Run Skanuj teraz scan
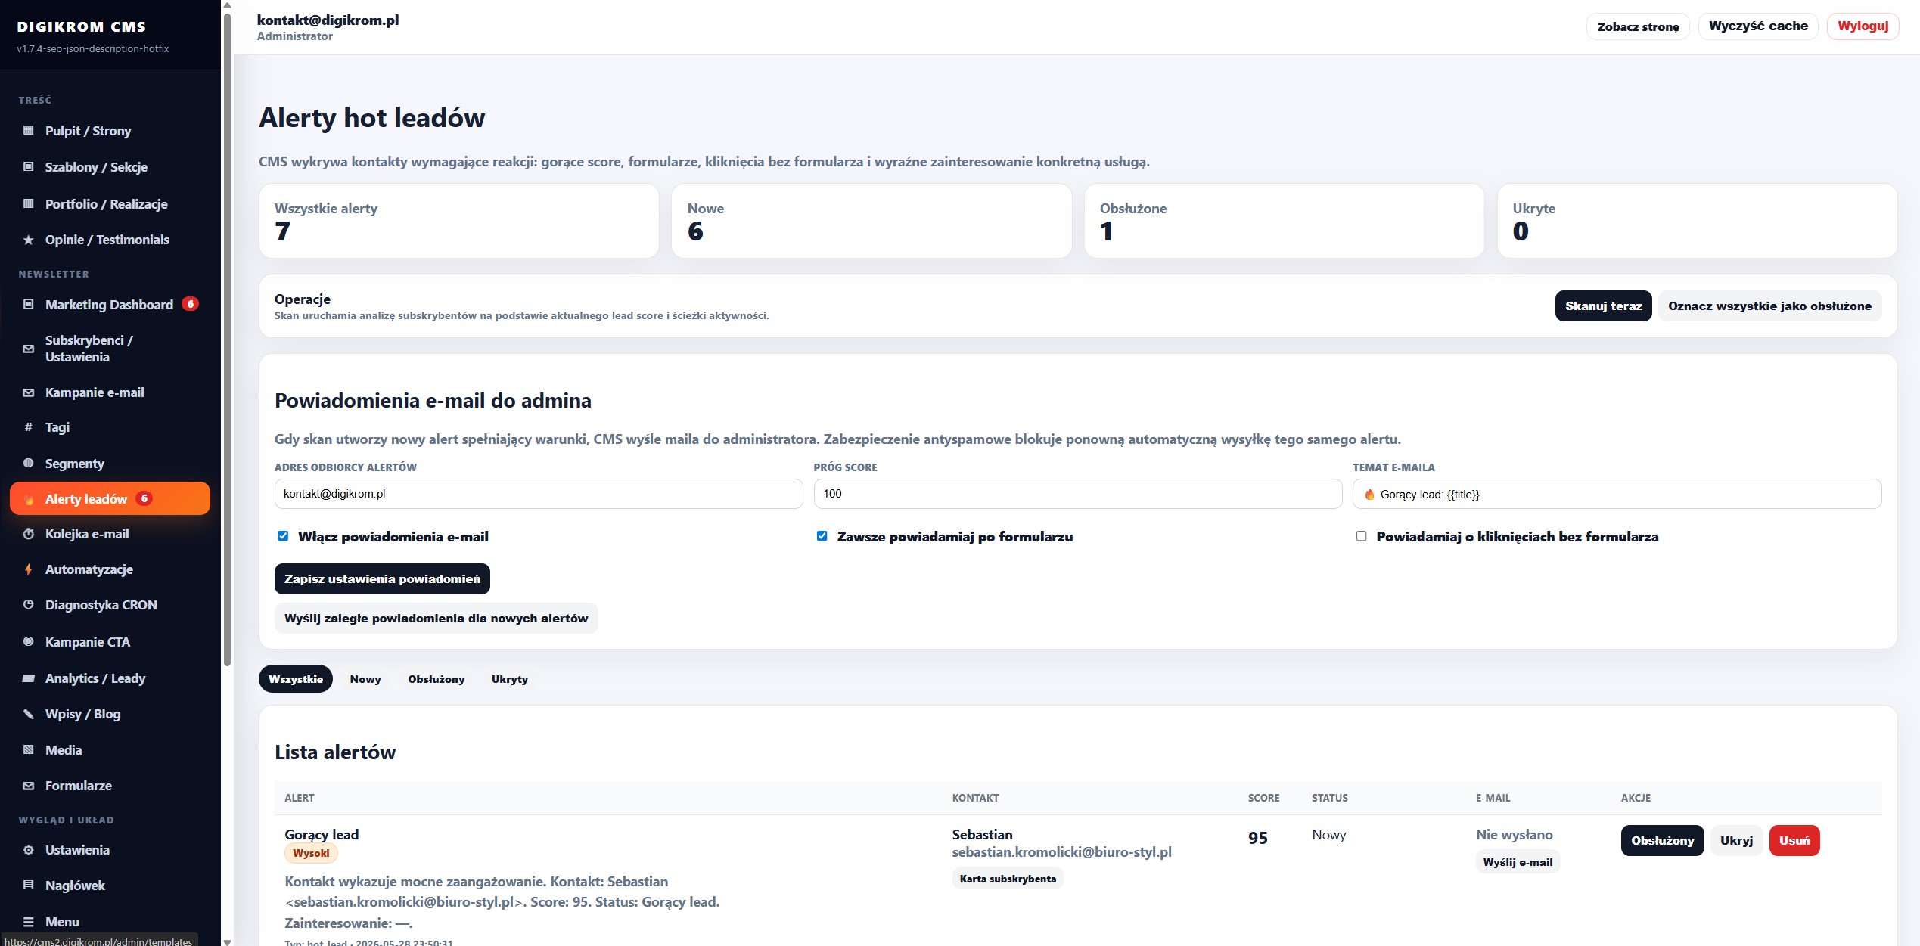The height and width of the screenshot is (946, 1920). pos(1603,306)
